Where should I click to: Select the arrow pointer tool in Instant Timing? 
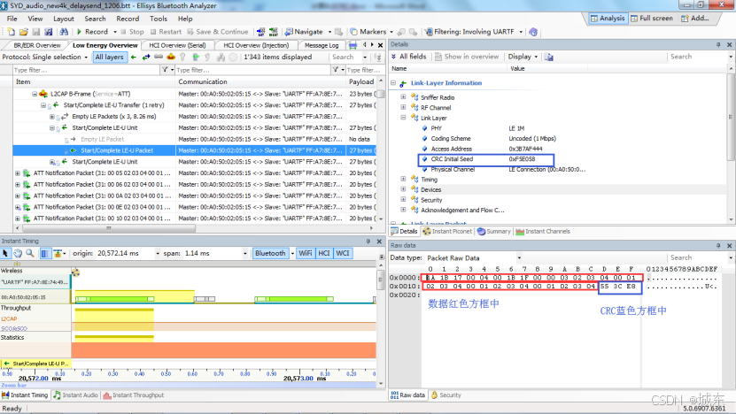pyautogui.click(x=5, y=253)
